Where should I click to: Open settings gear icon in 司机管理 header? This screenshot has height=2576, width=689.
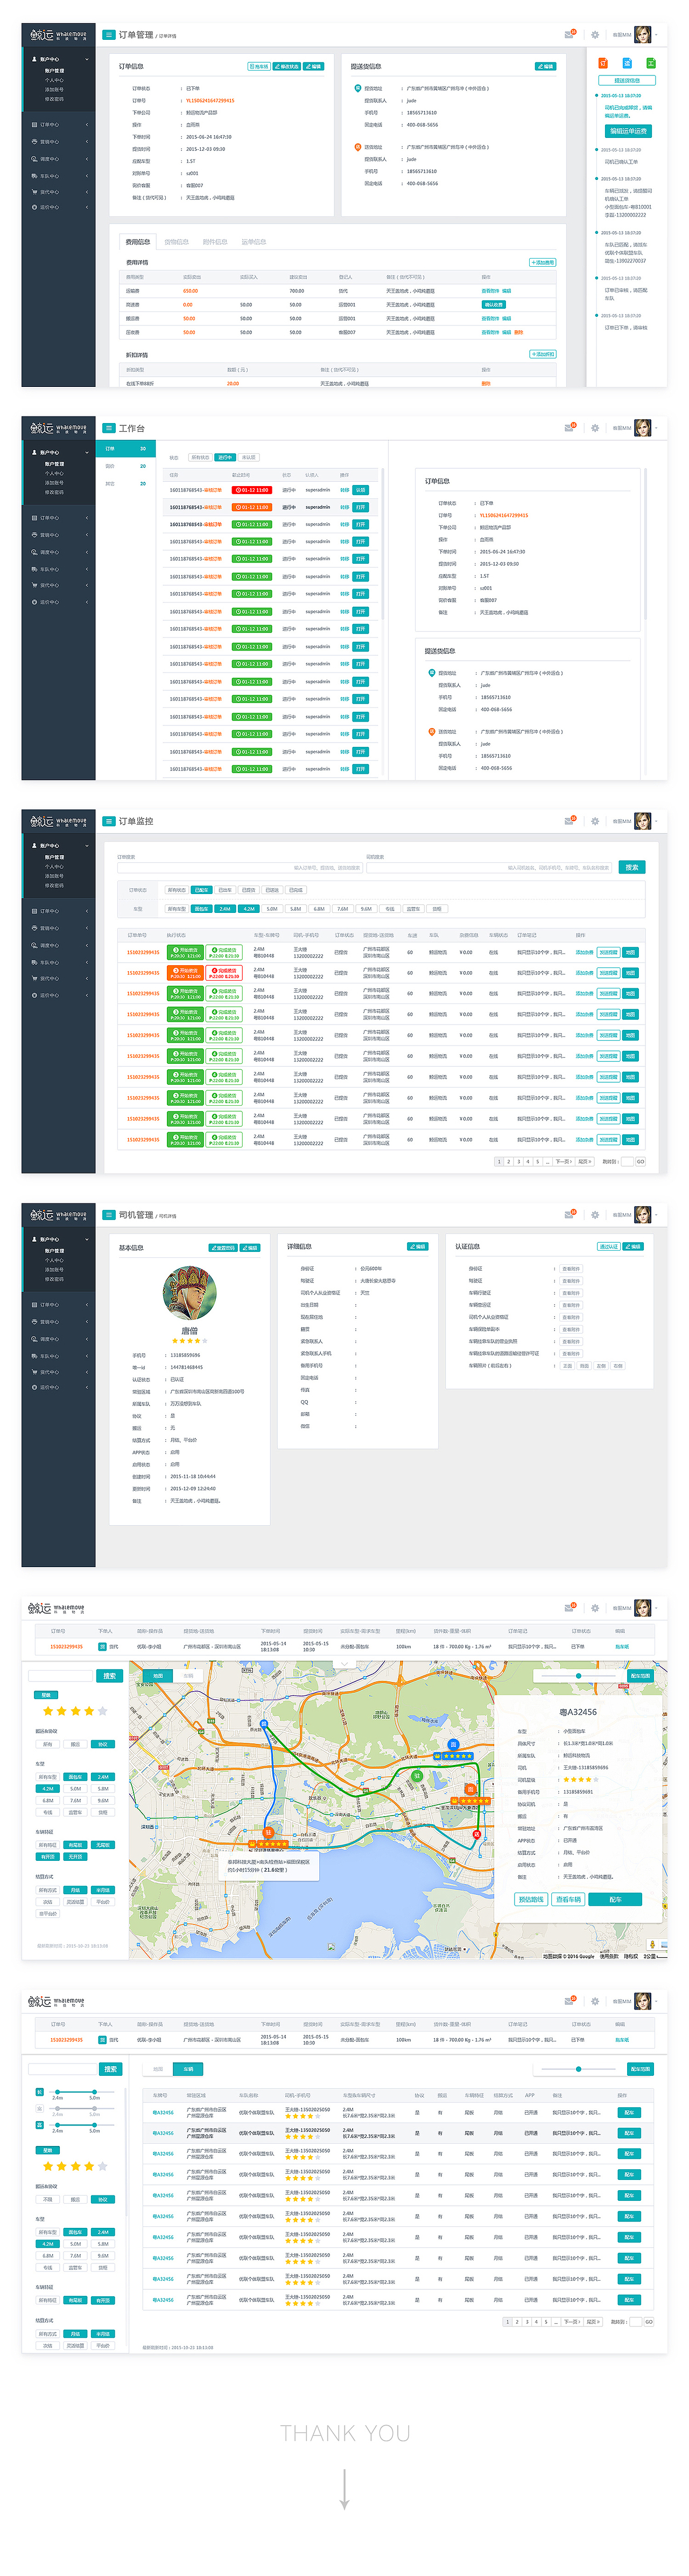[595, 1215]
